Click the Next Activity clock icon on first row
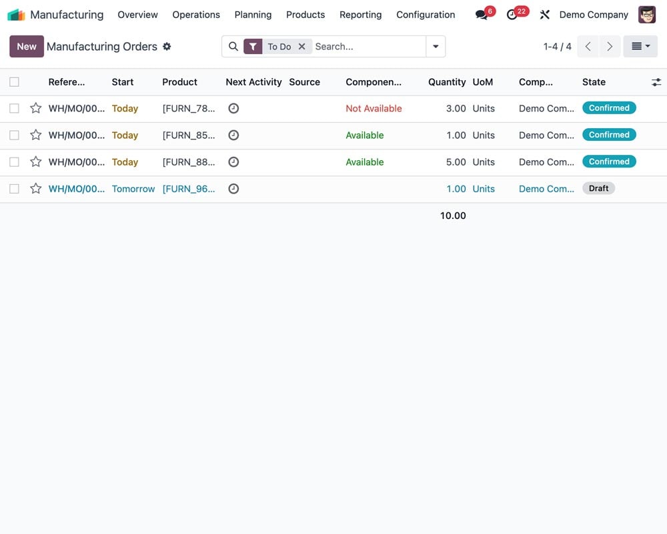The image size is (667, 534). point(233,107)
